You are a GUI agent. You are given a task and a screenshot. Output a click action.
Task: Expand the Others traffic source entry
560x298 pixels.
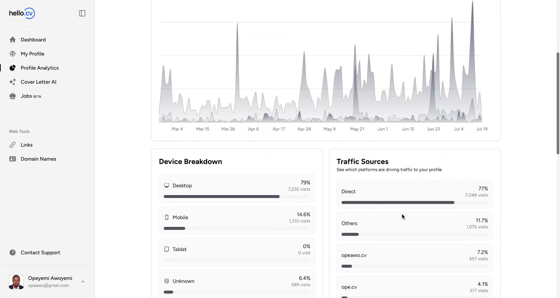coord(414,226)
